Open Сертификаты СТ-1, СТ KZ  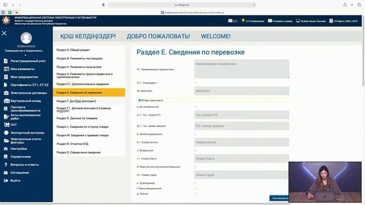(29, 85)
